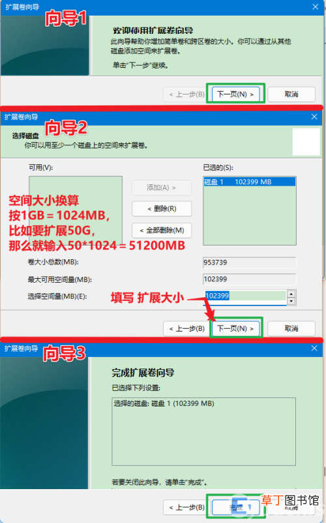
Task: Close the 选择磁盘 wizard window
Action: 314,117
